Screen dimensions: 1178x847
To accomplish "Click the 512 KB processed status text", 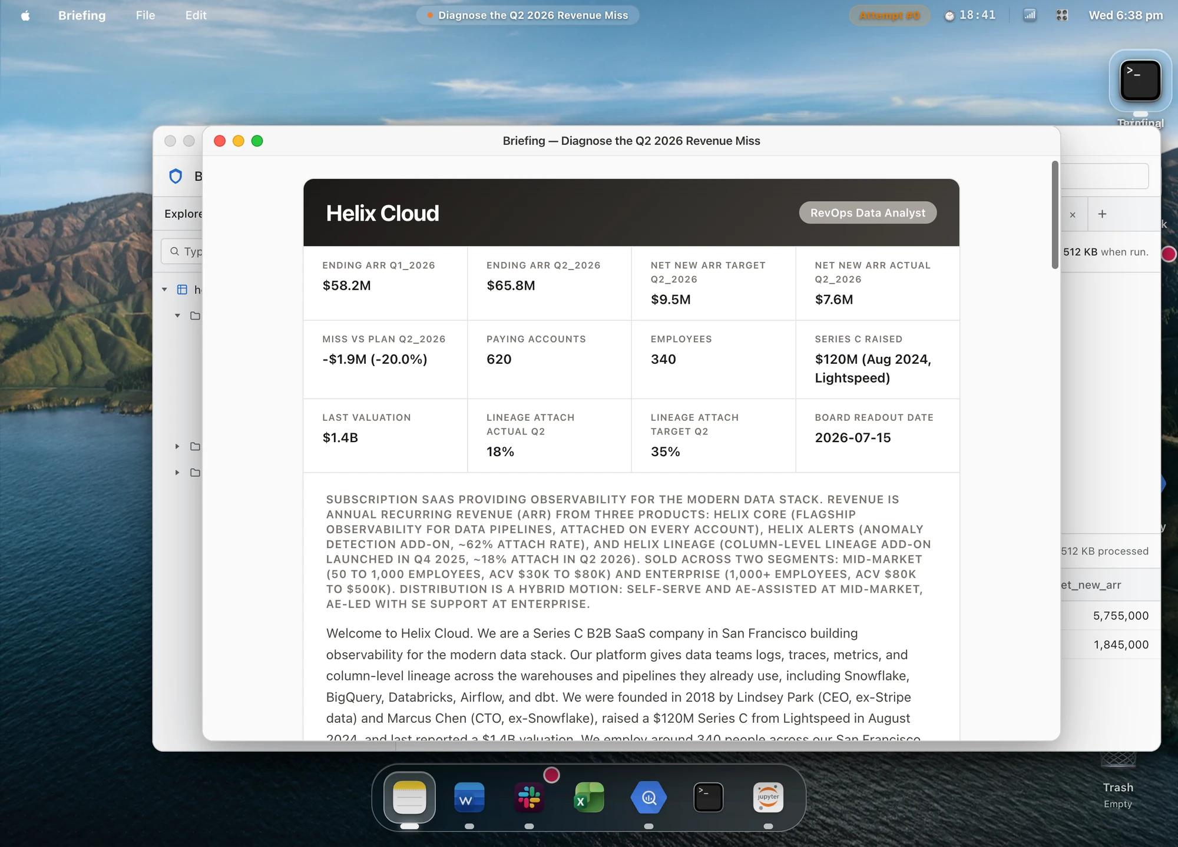I will (x=1105, y=551).
